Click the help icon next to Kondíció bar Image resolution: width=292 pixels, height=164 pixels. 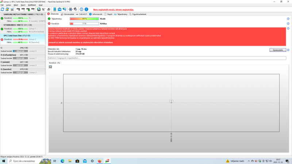pyautogui.click(x=288, y=24)
